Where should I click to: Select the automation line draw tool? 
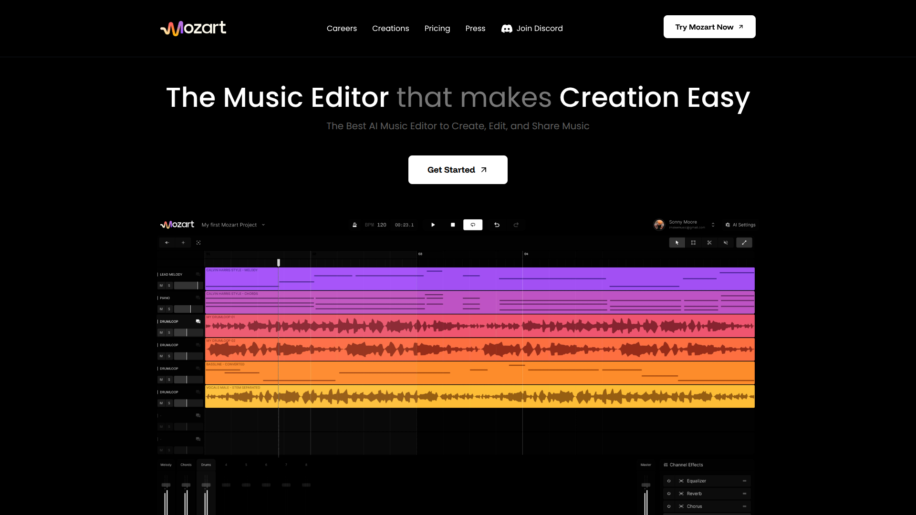click(x=744, y=242)
